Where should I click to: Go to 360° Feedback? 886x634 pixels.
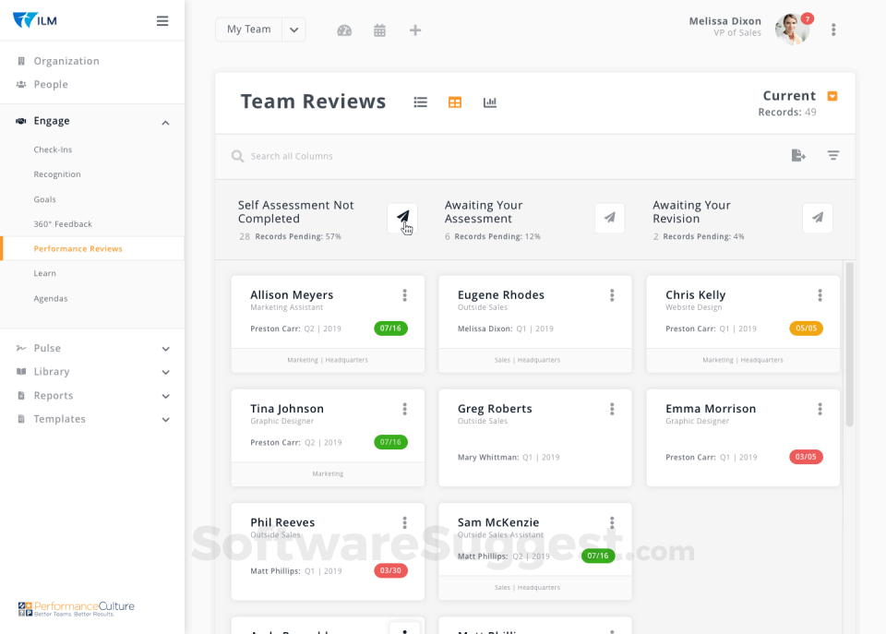click(63, 223)
